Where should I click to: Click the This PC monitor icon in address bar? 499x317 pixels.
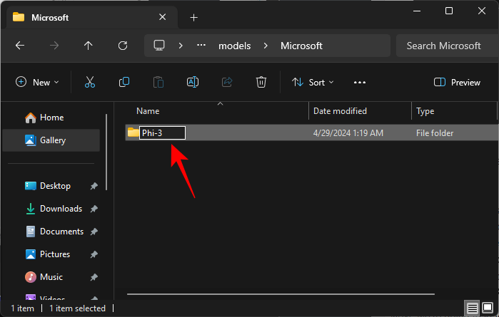click(x=159, y=46)
